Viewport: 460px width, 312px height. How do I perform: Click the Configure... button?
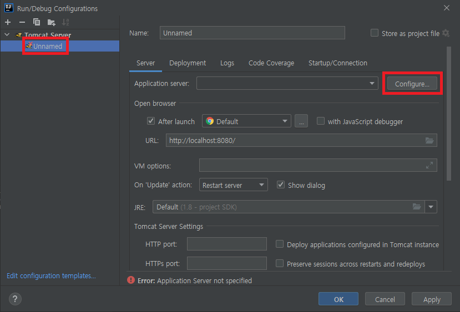coord(412,84)
